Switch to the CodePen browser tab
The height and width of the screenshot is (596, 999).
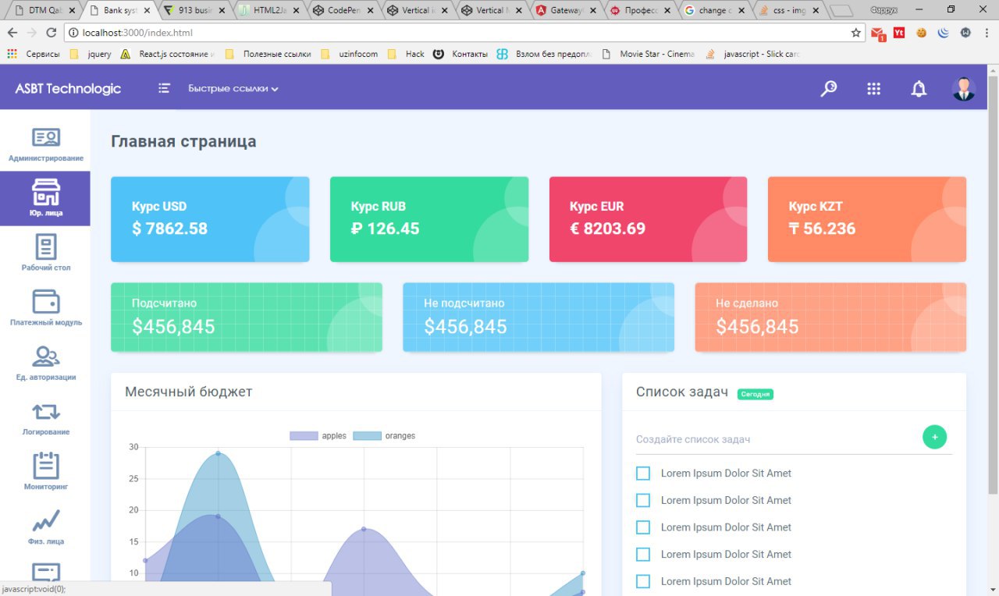[343, 11]
